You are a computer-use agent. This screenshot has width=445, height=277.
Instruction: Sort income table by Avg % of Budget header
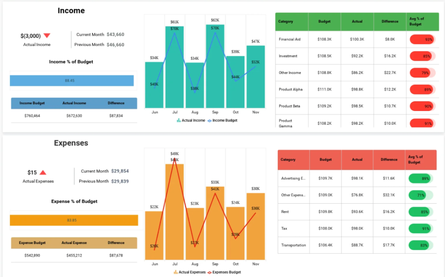pyautogui.click(x=422, y=22)
